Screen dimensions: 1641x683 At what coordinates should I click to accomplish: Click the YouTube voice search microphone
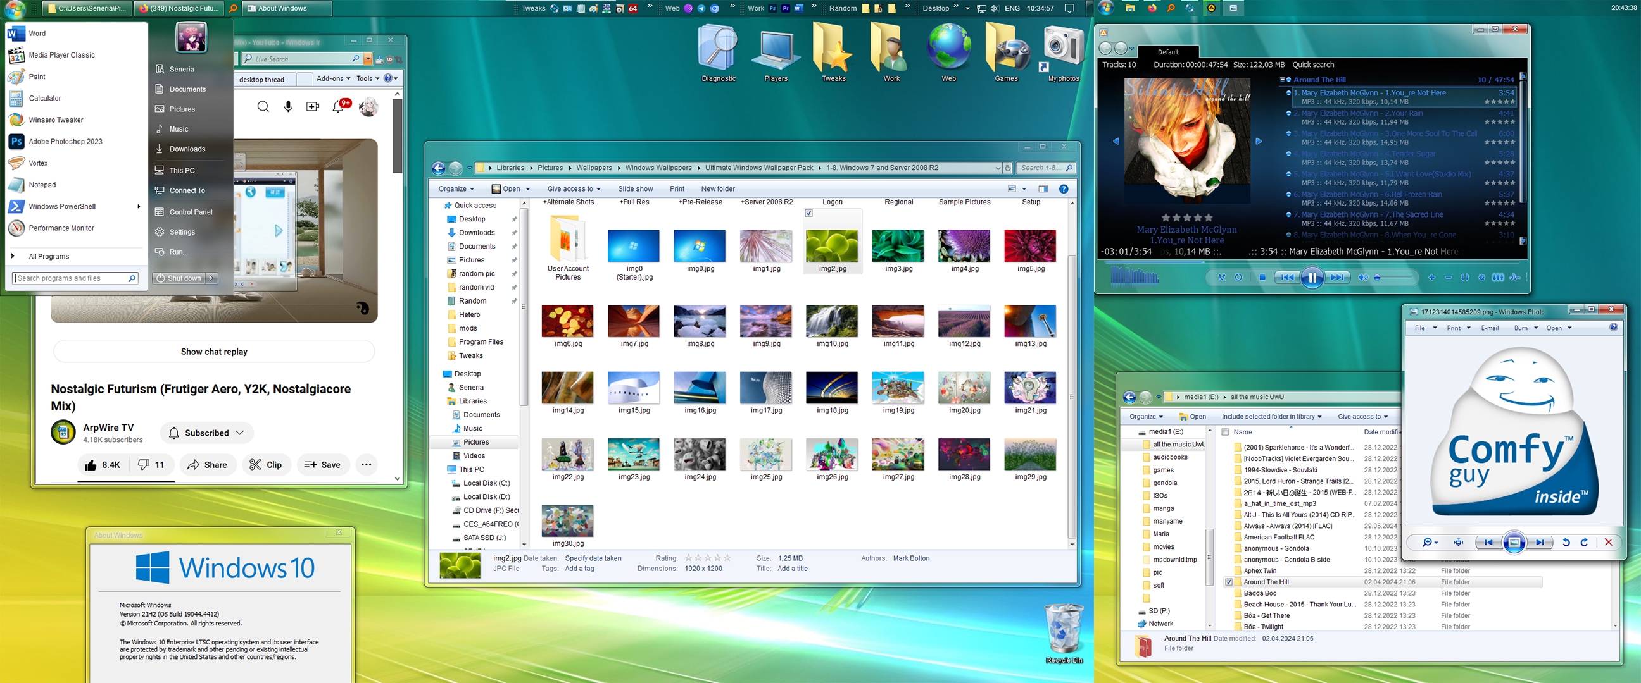point(288,106)
